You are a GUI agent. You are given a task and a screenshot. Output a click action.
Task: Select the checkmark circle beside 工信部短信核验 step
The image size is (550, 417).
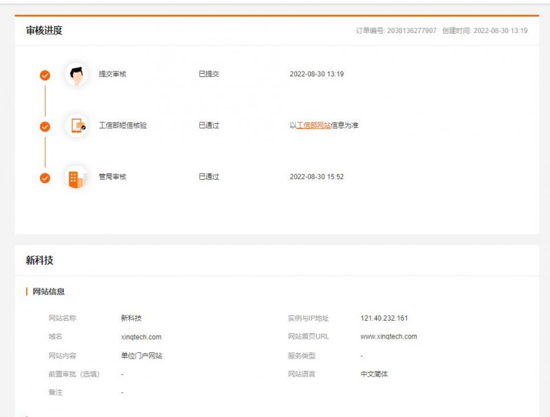click(x=45, y=127)
